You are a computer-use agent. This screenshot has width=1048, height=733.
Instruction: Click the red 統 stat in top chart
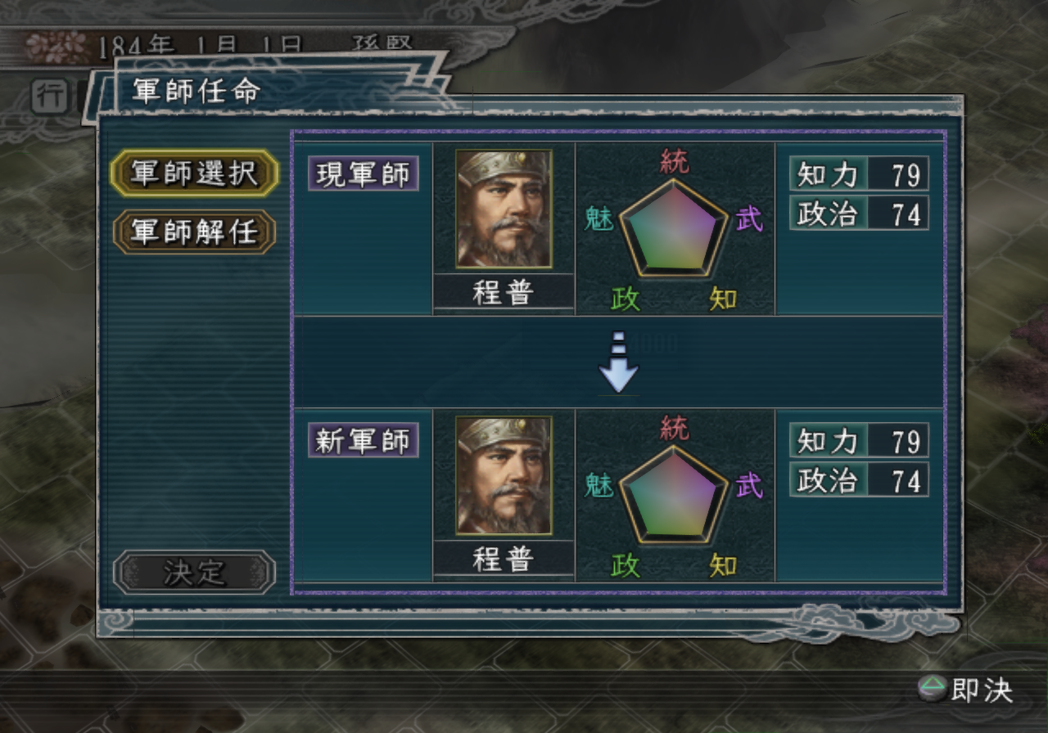point(675,162)
